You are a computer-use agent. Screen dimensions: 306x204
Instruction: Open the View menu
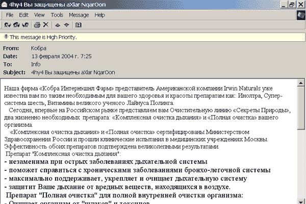[x=39, y=15]
